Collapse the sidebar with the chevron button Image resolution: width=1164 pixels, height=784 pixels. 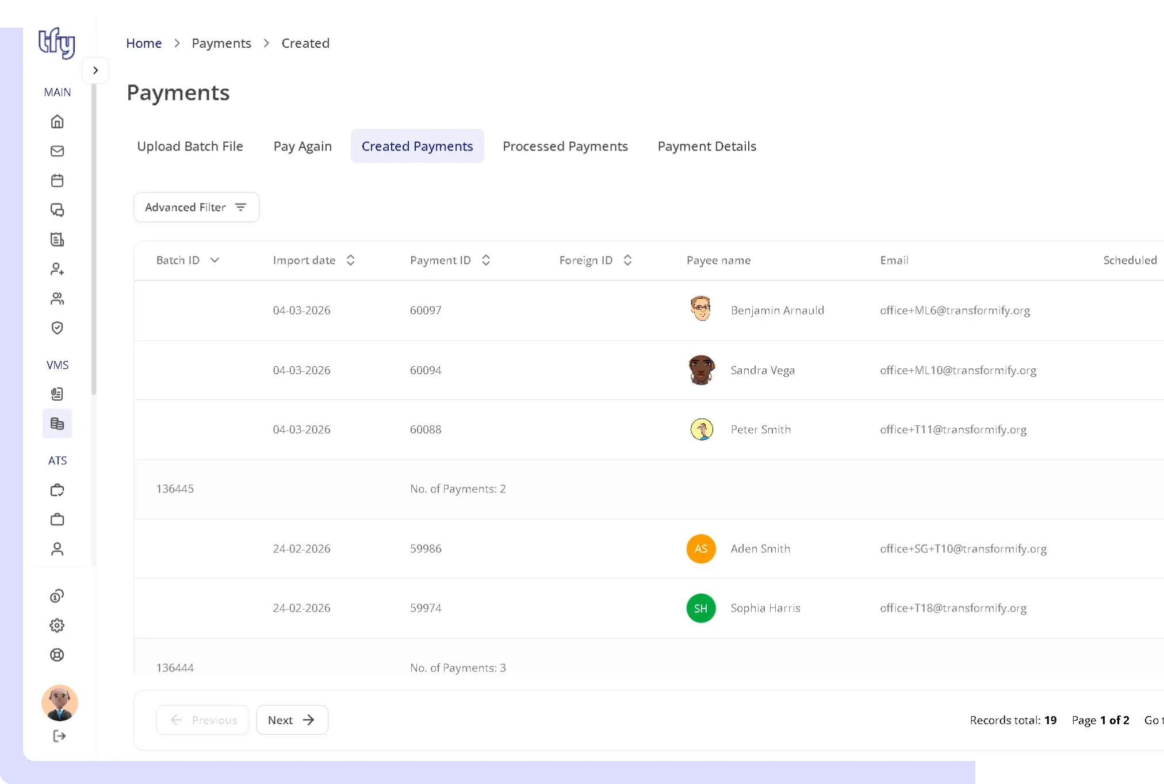click(x=95, y=70)
